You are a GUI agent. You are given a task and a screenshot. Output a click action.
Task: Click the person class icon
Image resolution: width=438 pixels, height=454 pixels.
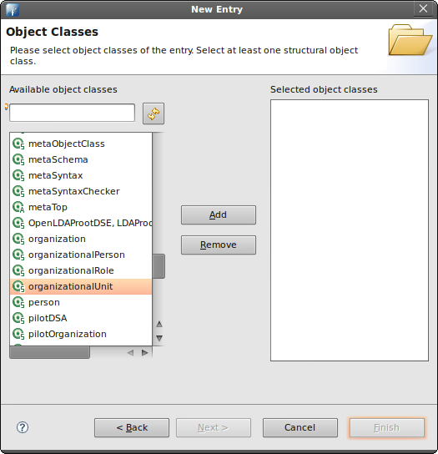[18, 303]
